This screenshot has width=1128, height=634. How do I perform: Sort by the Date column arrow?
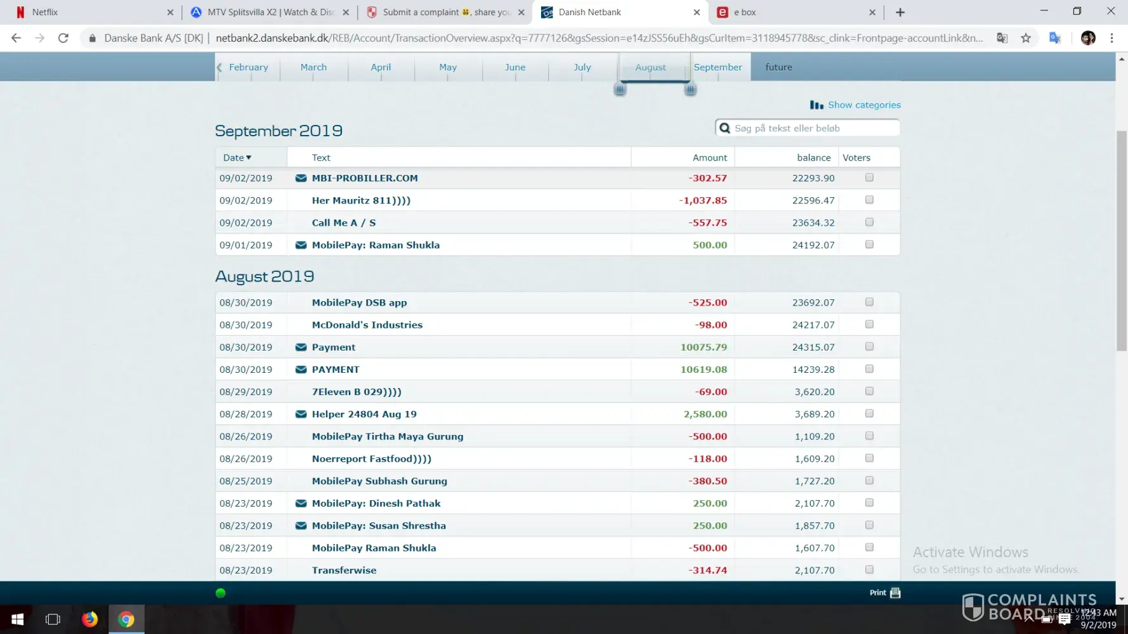pos(249,158)
